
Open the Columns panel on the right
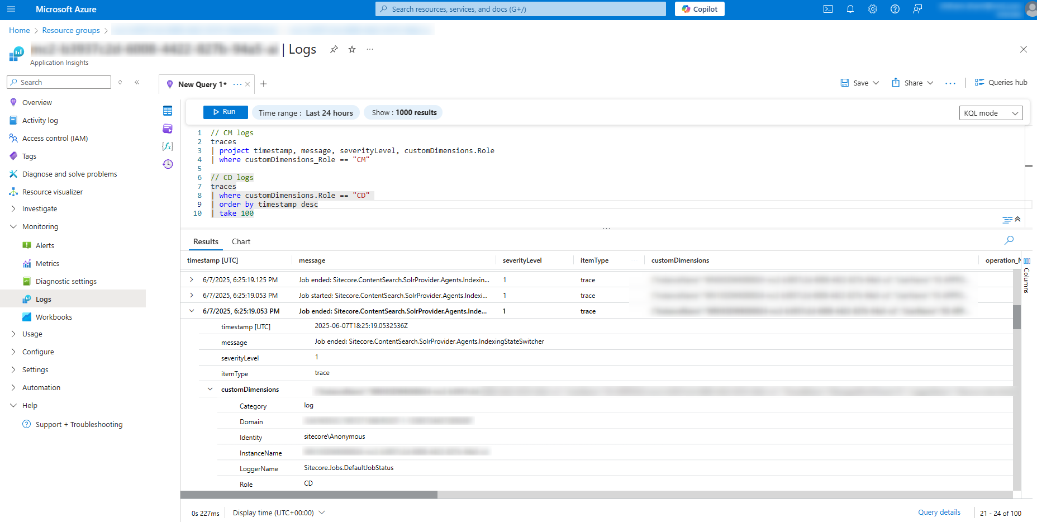point(1027,276)
